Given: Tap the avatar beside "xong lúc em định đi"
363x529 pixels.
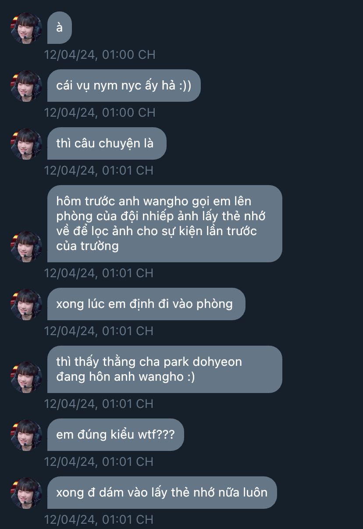Looking at the screenshot, I should tap(26, 304).
